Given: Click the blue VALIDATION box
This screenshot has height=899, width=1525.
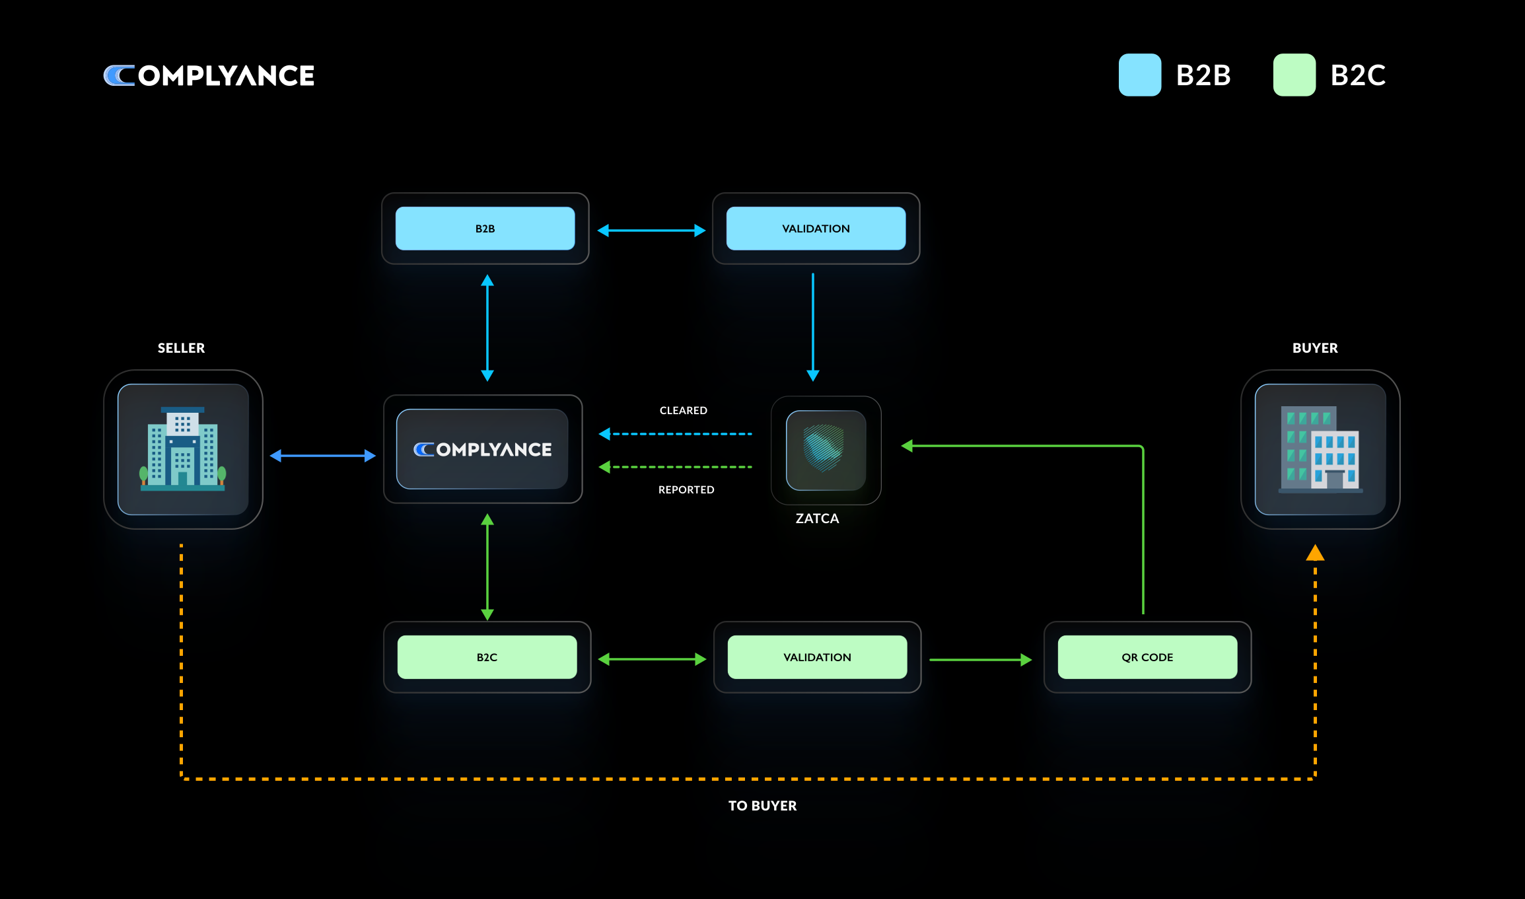Looking at the screenshot, I should coord(816,229).
